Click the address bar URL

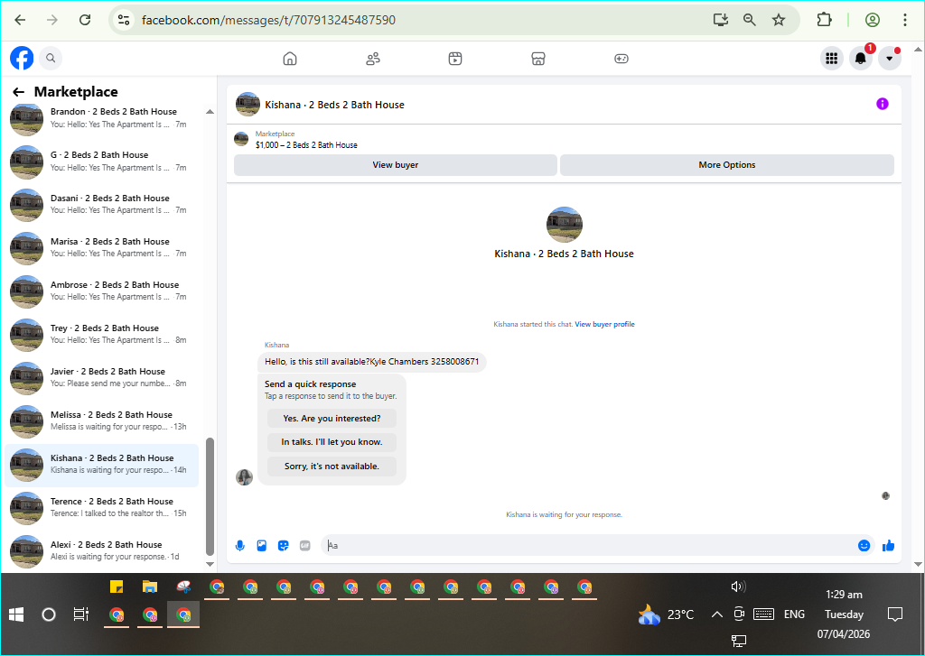(x=268, y=20)
